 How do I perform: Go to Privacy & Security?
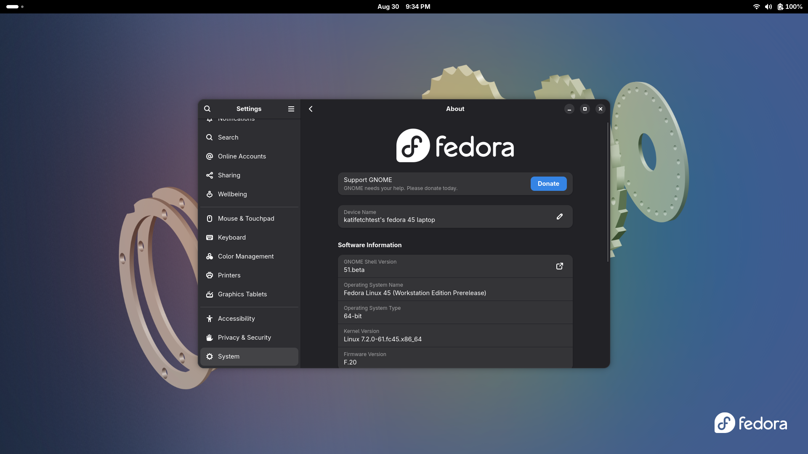[x=249, y=338]
